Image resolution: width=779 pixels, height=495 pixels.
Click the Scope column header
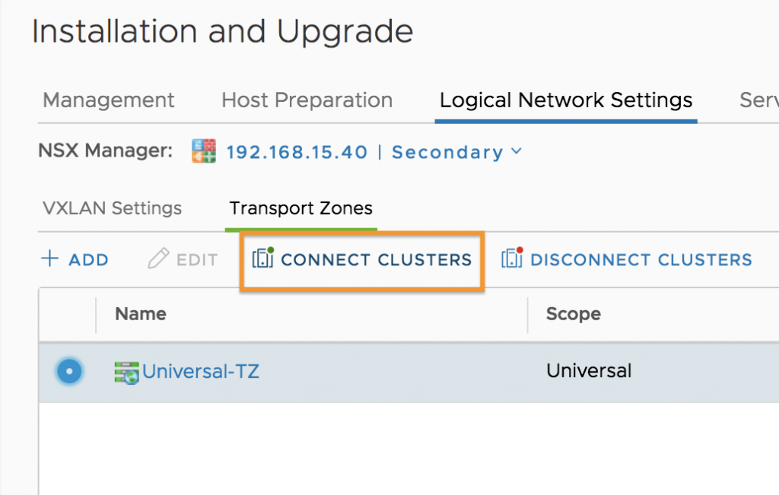click(574, 314)
